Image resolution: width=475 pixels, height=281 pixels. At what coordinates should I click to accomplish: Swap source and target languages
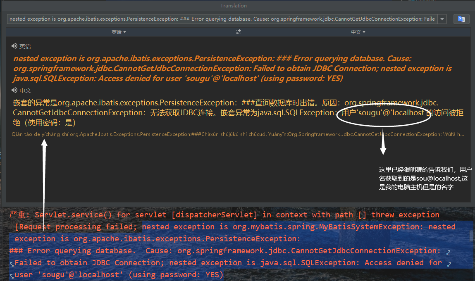pos(239,31)
